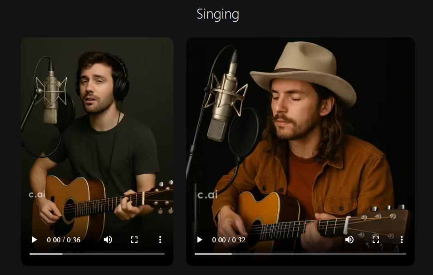This screenshot has height=275, width=433.
Task: Open fullscreen on the left video
Action: click(134, 240)
